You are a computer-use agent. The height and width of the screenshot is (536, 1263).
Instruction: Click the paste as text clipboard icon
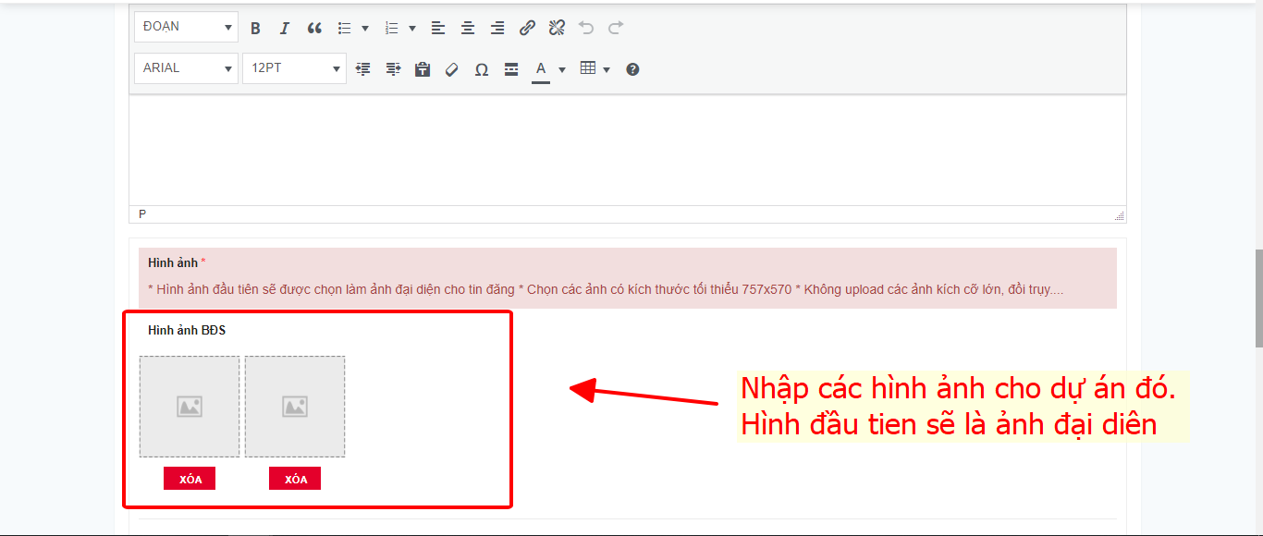click(x=423, y=69)
